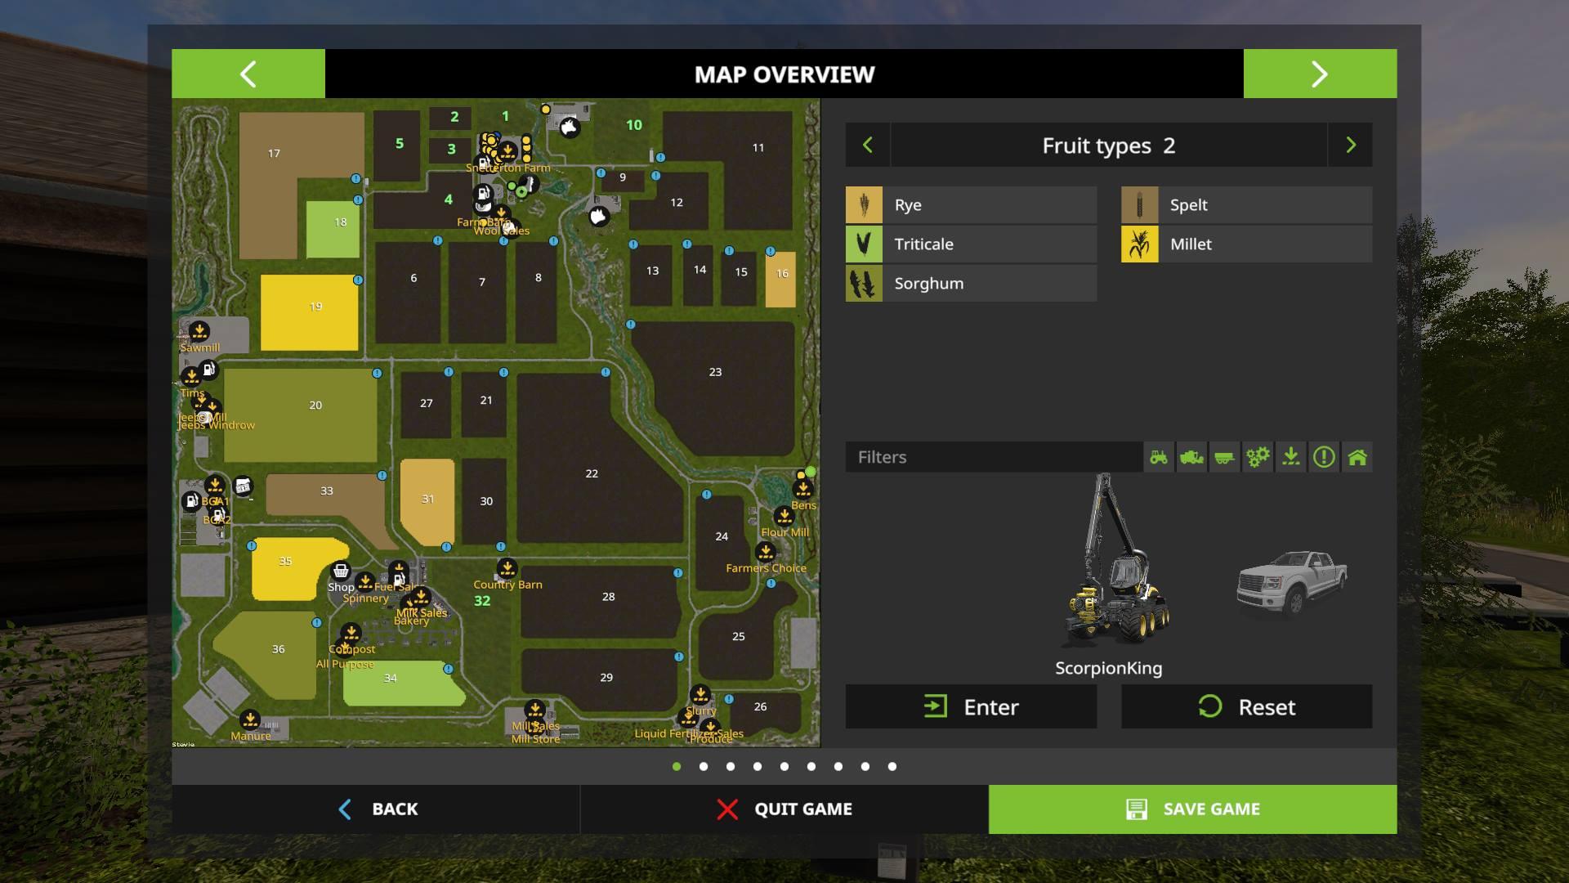Go to next menu page arrow
Viewport: 1569px width, 883px height.
[1320, 74]
